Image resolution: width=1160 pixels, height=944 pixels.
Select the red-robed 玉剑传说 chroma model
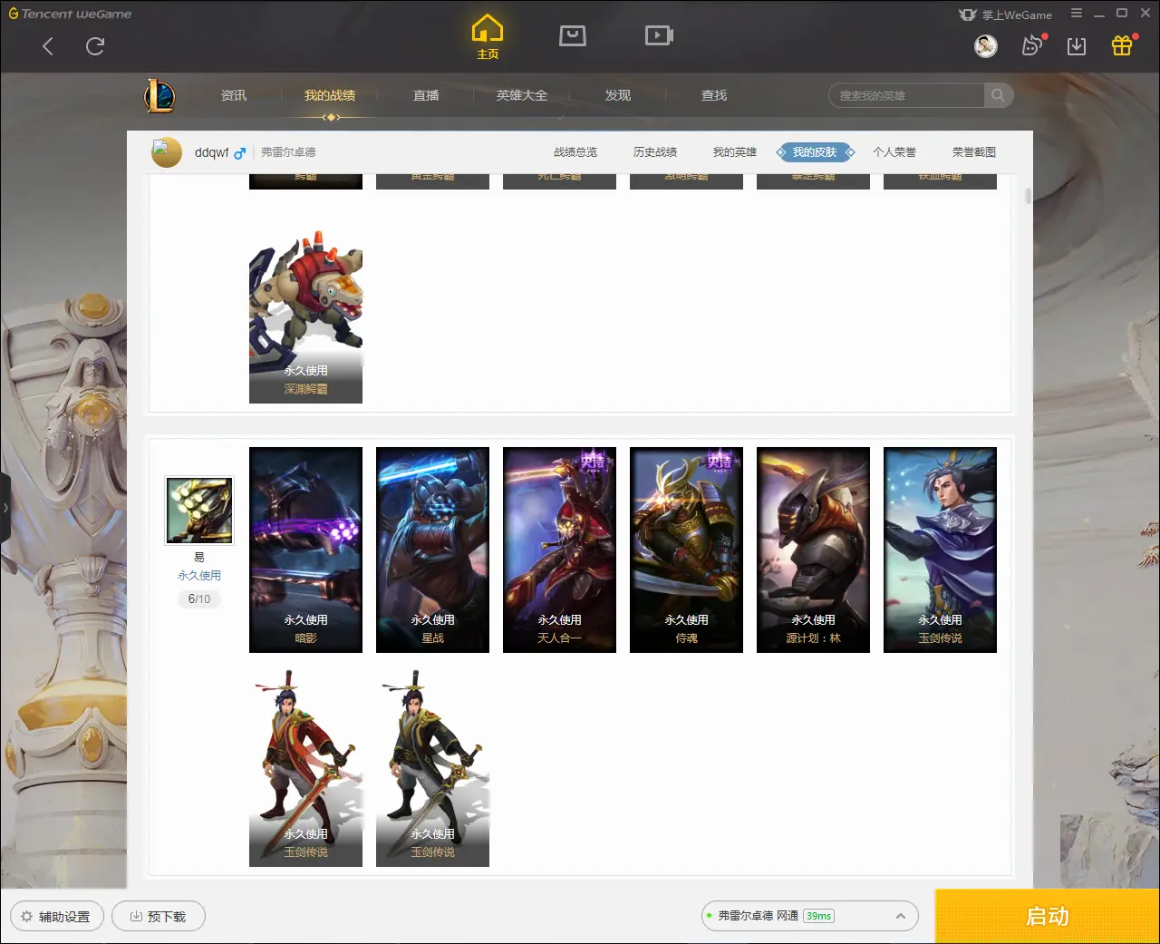[x=305, y=768]
